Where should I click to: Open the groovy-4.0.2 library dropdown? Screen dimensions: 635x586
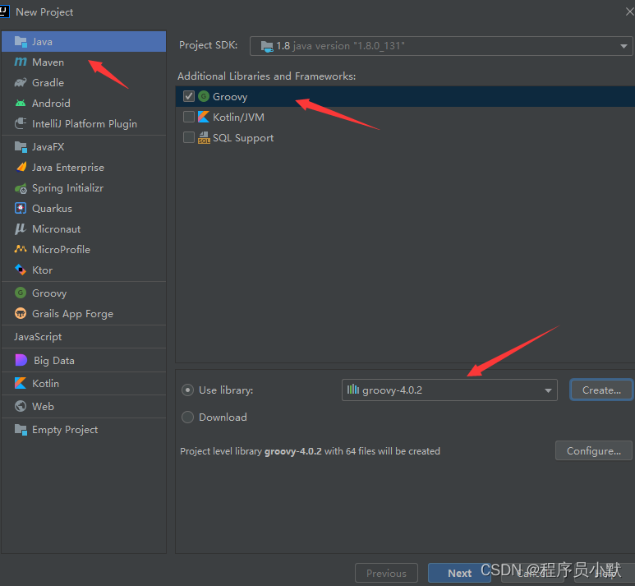pyautogui.click(x=449, y=390)
